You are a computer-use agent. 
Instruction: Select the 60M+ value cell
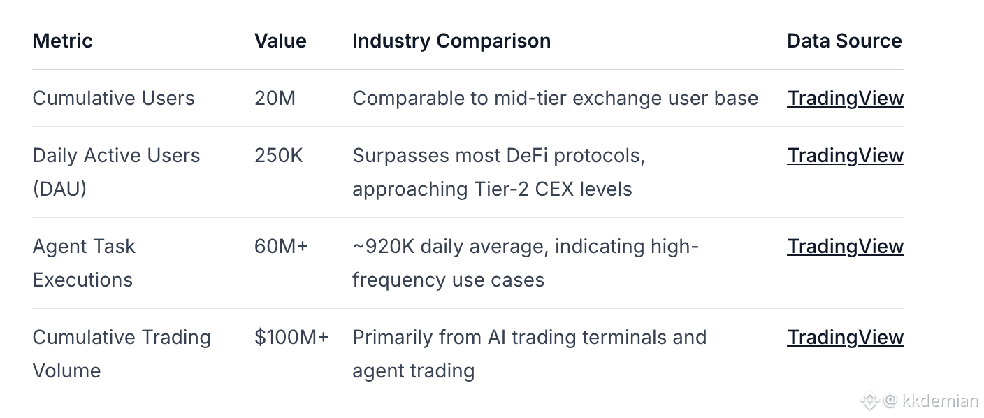coord(281,246)
